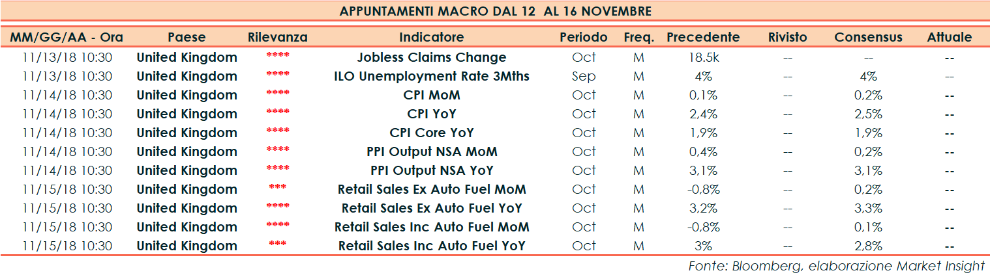
Task: Click the Jobless Claims Change indicator
Action: coord(432,57)
